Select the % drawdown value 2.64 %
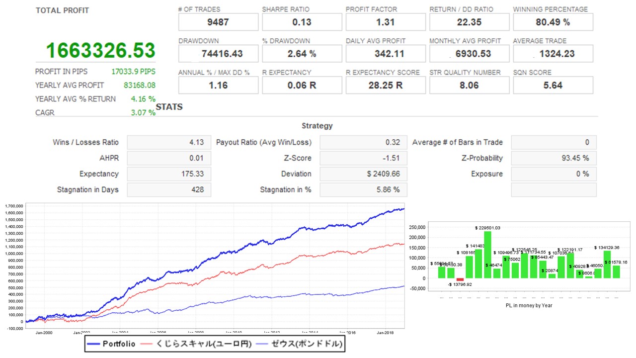This screenshot has width=636, height=358. tap(302, 54)
